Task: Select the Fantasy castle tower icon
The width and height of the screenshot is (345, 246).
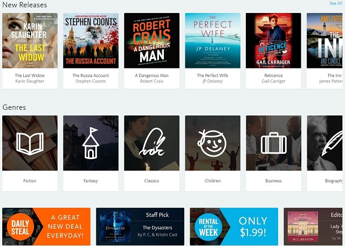Action: pyautogui.click(x=91, y=143)
